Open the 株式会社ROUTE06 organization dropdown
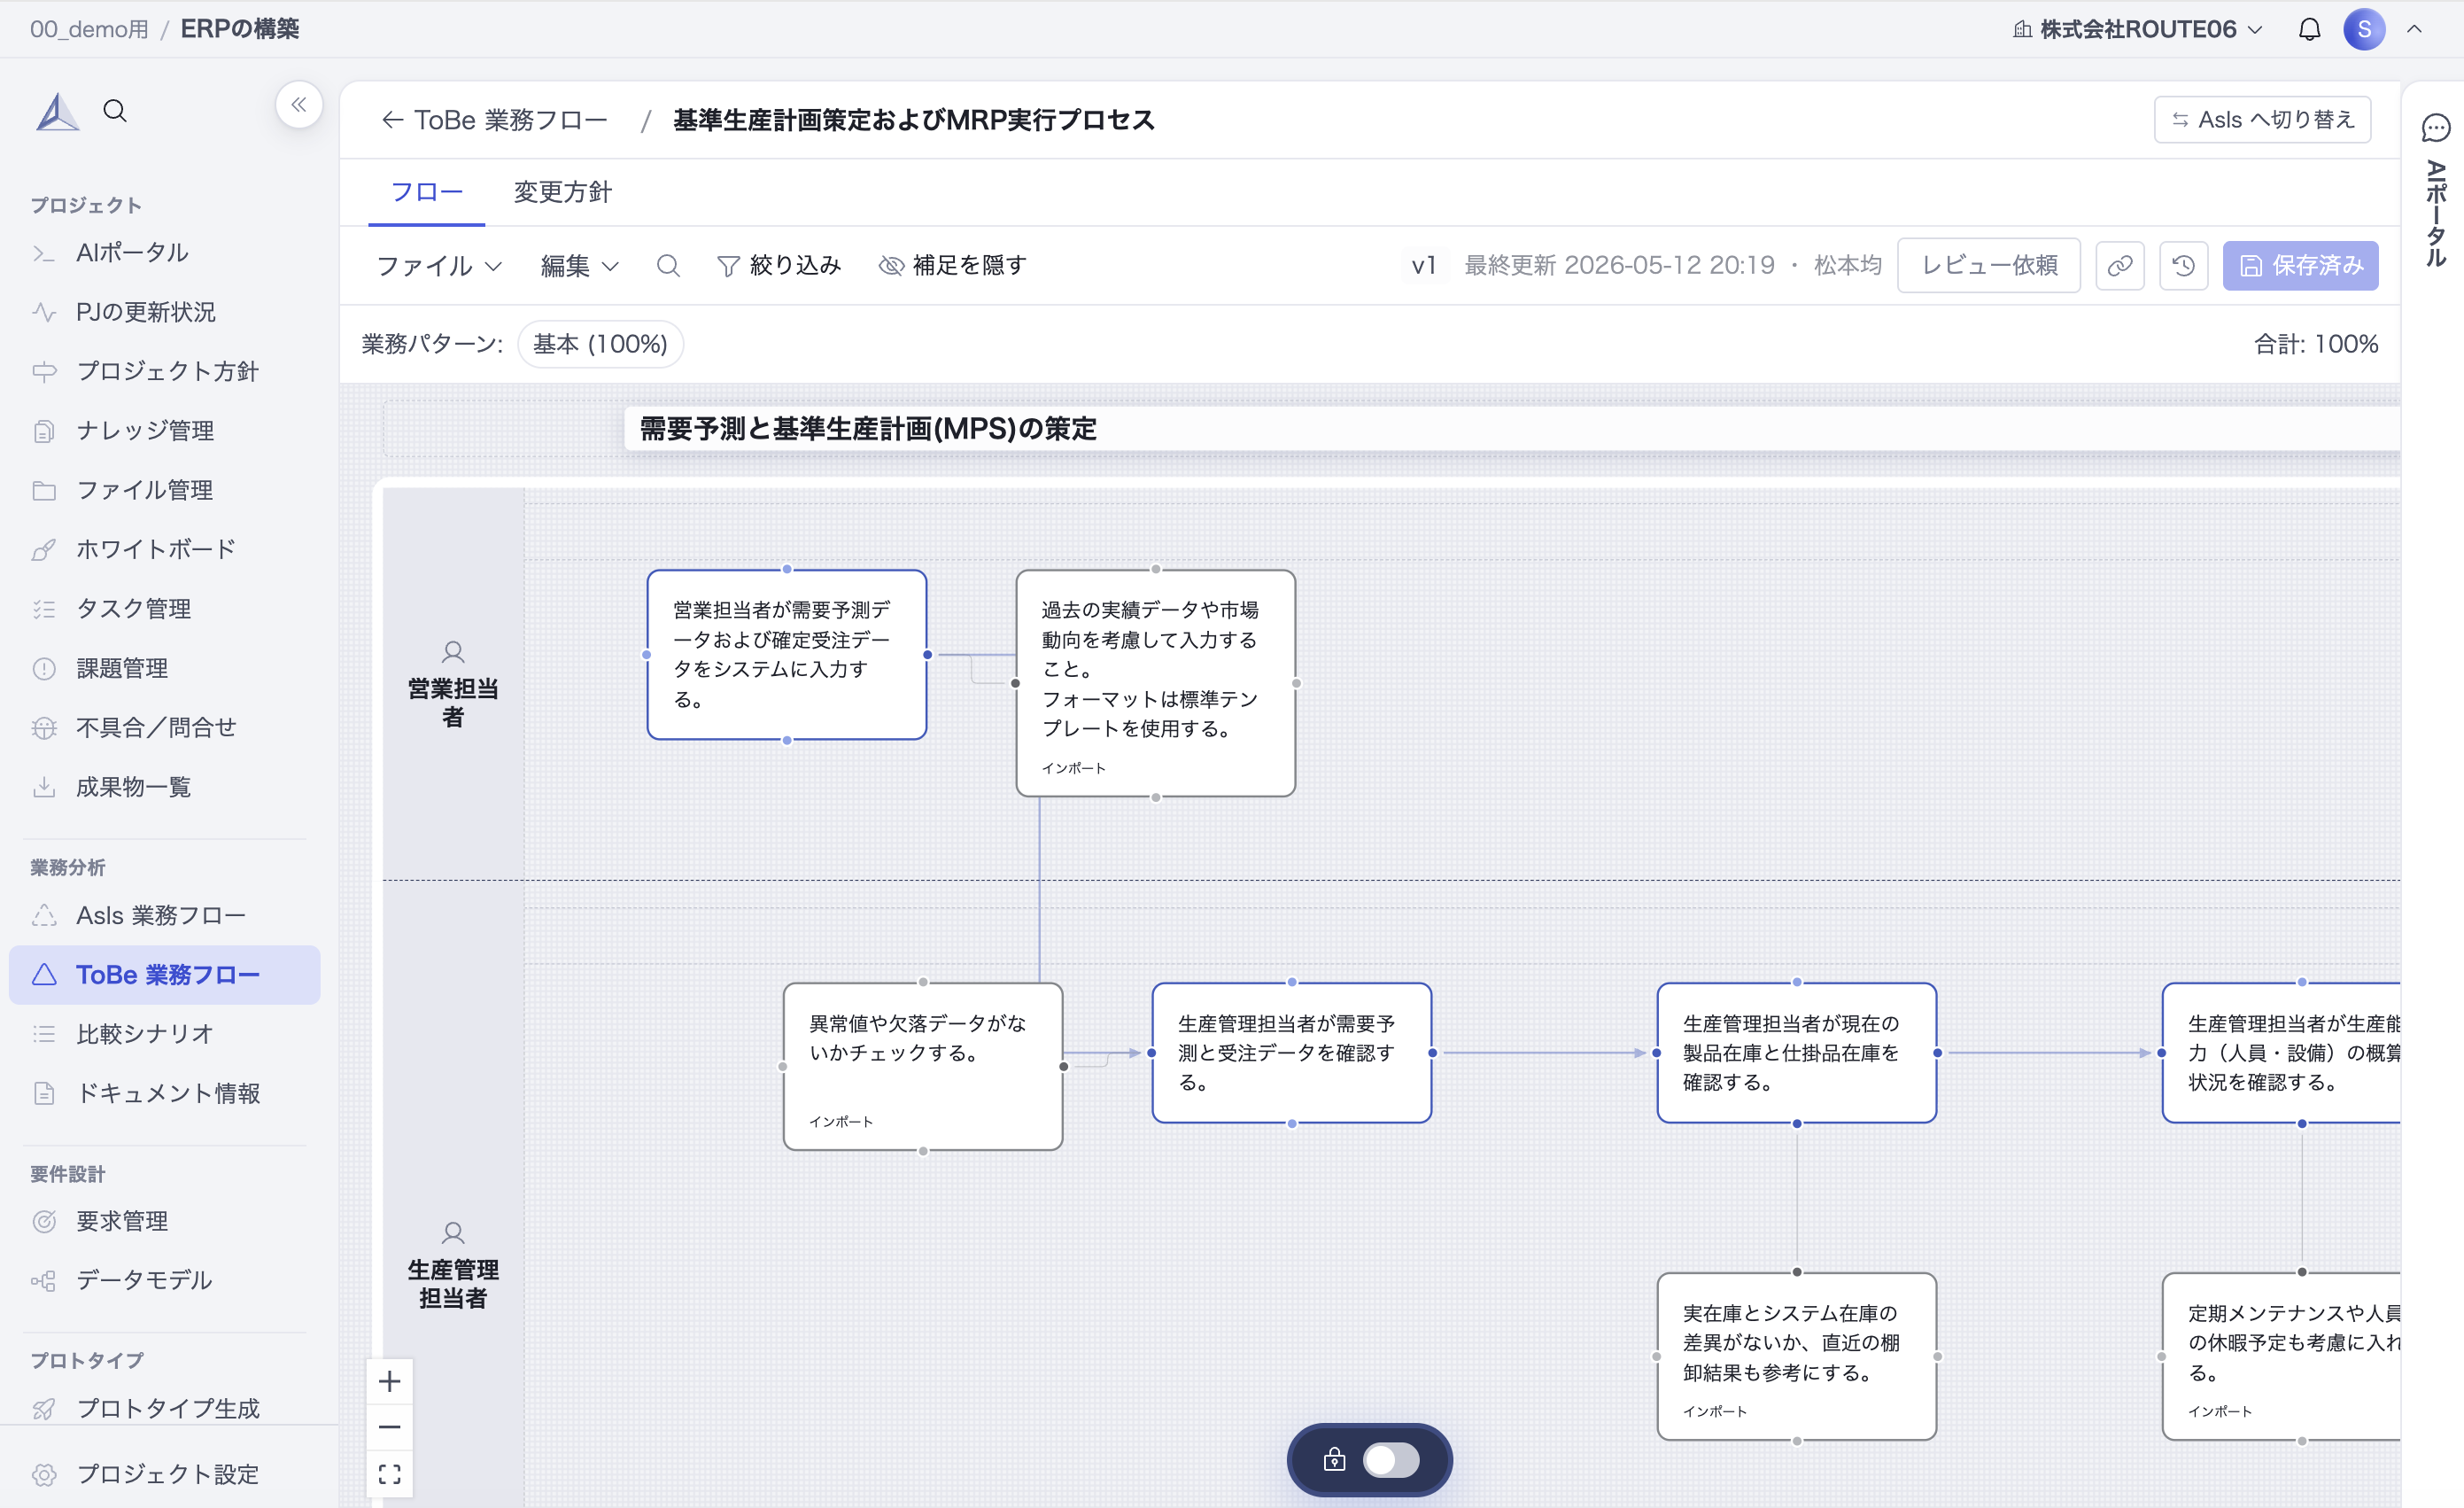The height and width of the screenshot is (1508, 2464). [2137, 29]
